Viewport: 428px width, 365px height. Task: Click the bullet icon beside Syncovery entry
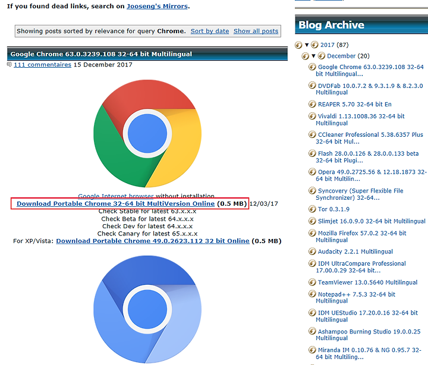(x=312, y=191)
